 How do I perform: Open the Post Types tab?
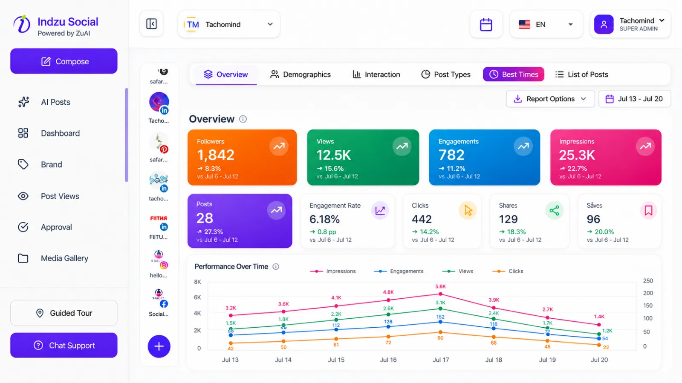coord(446,74)
